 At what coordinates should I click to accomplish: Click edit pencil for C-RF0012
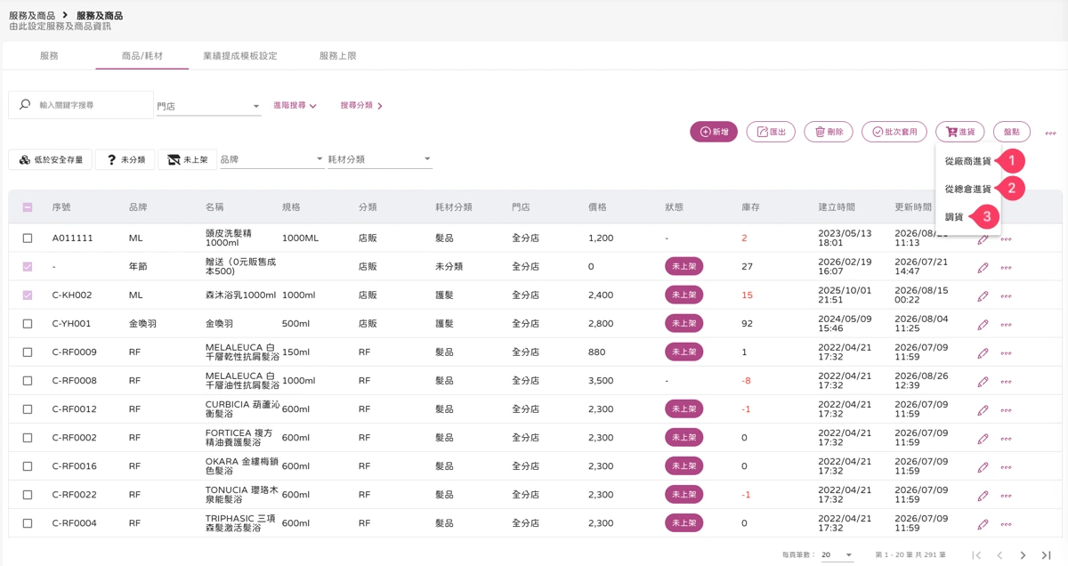tap(983, 409)
